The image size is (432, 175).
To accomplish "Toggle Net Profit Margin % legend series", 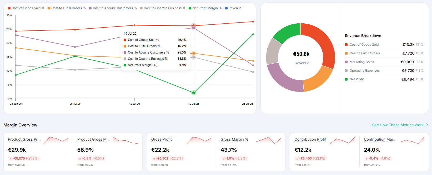I will [205, 8].
